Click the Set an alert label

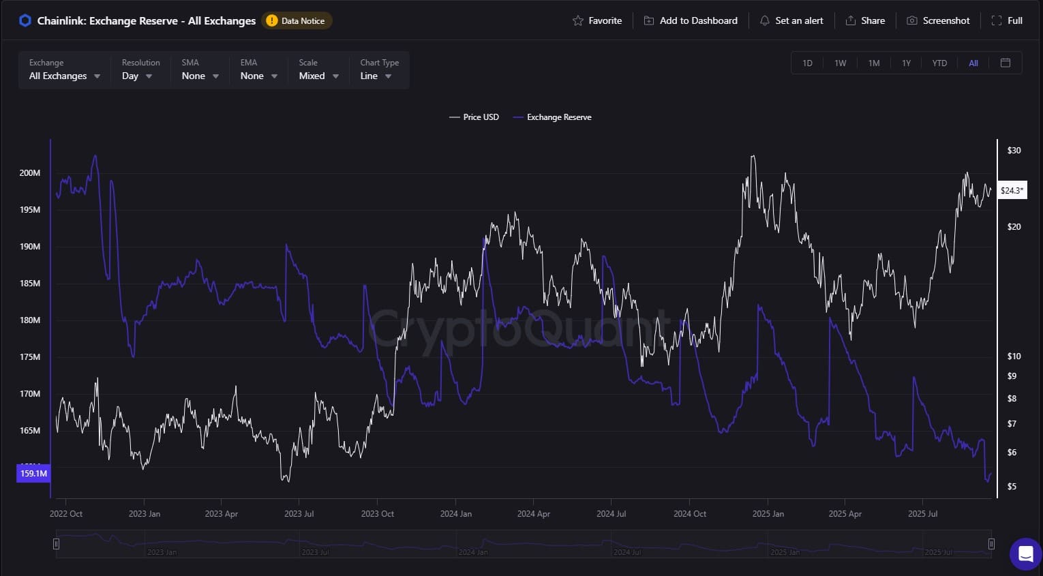[799, 20]
